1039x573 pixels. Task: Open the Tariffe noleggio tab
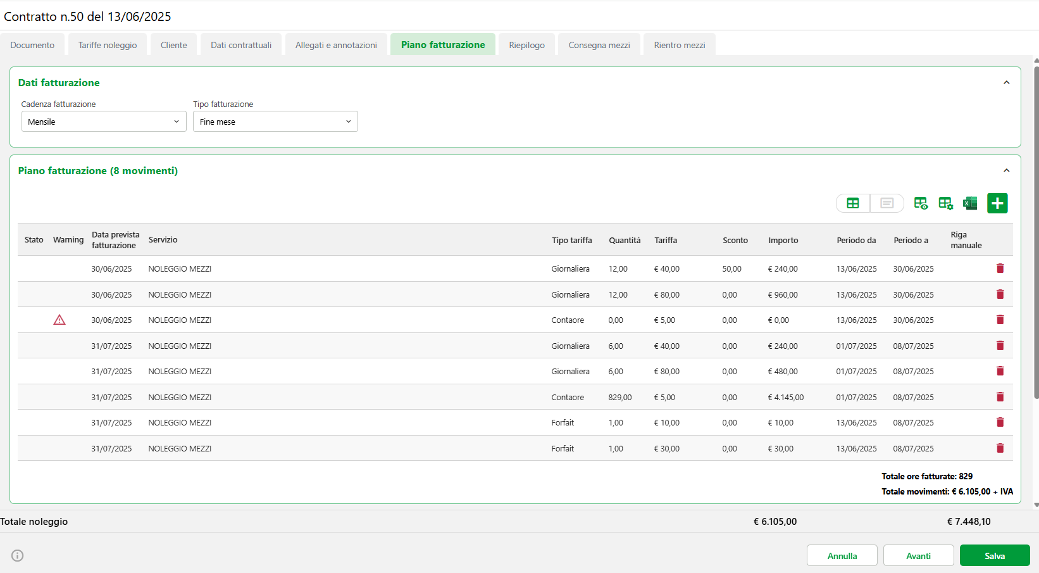click(x=108, y=45)
